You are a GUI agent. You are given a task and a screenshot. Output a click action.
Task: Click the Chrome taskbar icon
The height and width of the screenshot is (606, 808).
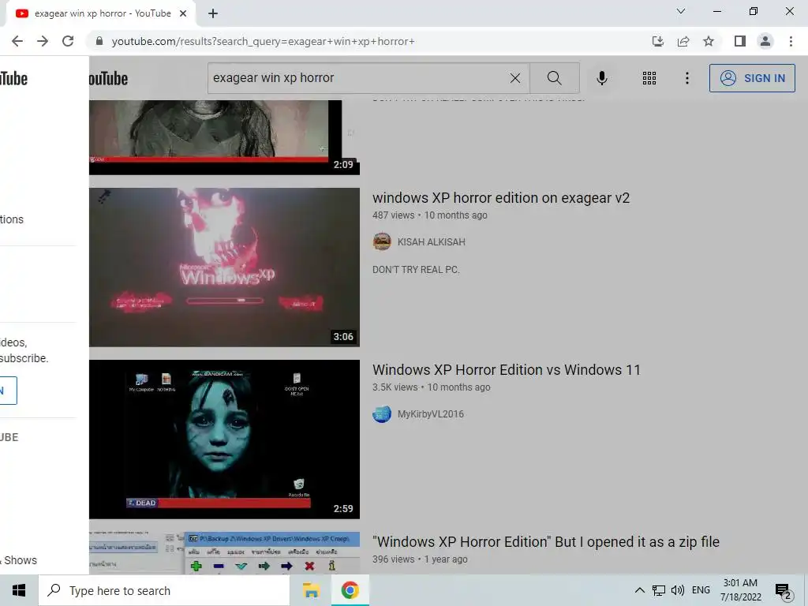click(x=350, y=590)
